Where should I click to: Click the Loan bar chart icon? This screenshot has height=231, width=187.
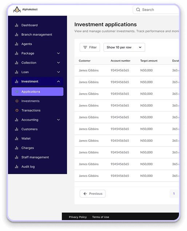(16, 72)
